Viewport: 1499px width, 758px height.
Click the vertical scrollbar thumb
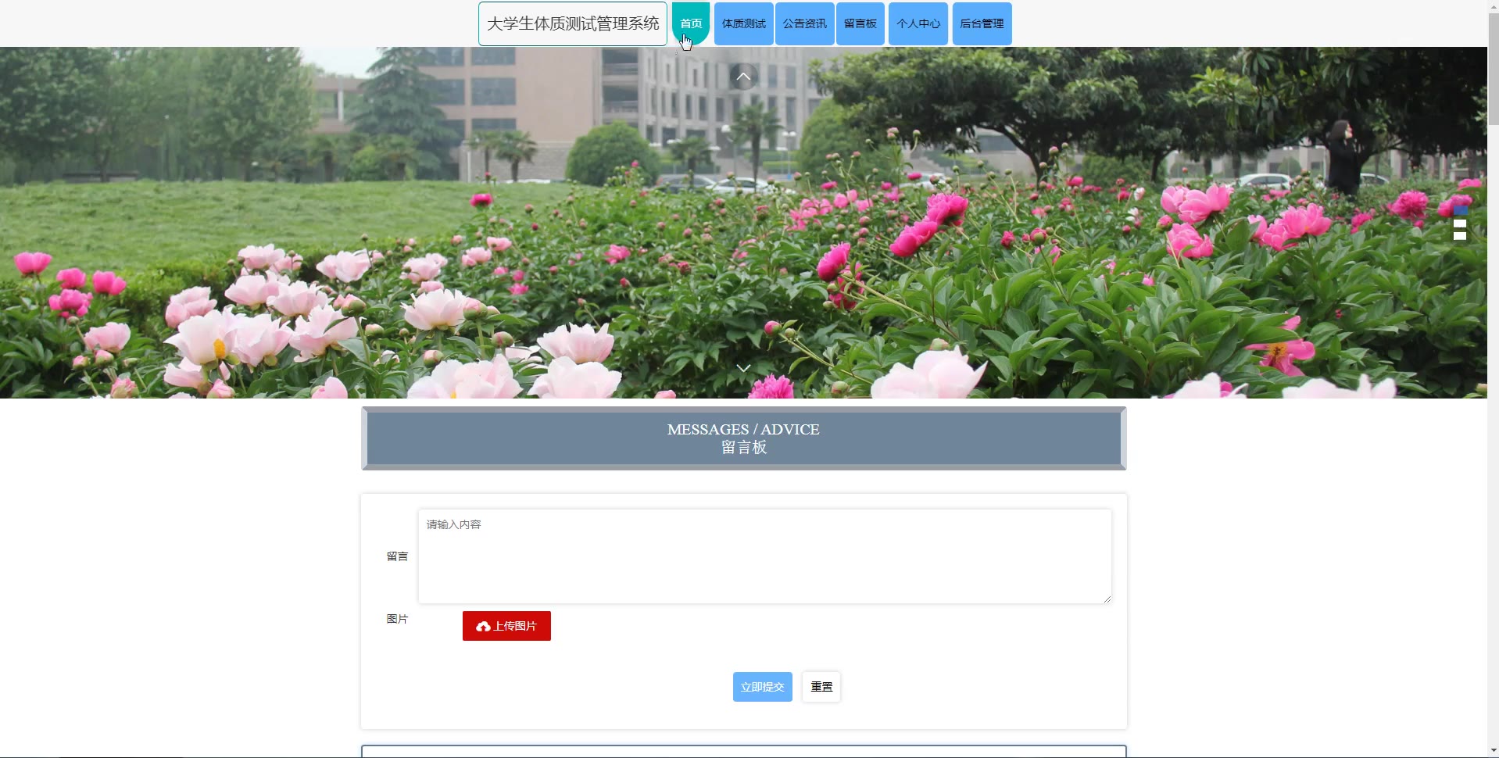(x=1493, y=69)
